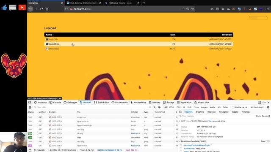Open the Style Editor tab
The width and height of the screenshot is (271, 152).
click(x=102, y=102)
